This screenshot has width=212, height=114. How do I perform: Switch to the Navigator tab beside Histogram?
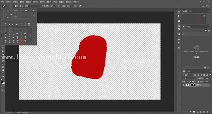click(x=190, y=11)
